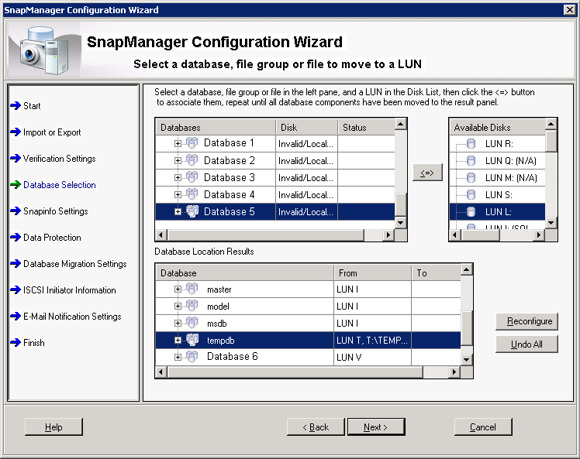Click the arrow beside E-Mail Notification Settings

(x=16, y=316)
